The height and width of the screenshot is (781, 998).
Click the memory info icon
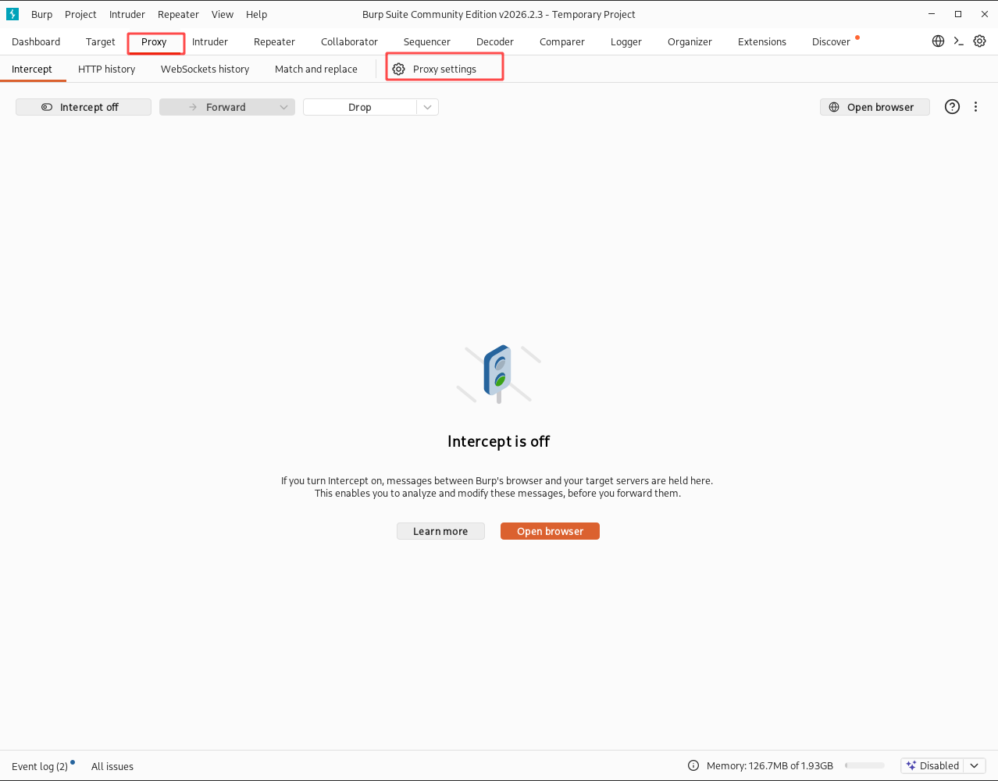693,765
